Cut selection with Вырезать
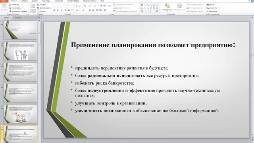Screen dimensions: 254x143 click(x=14, y=5)
